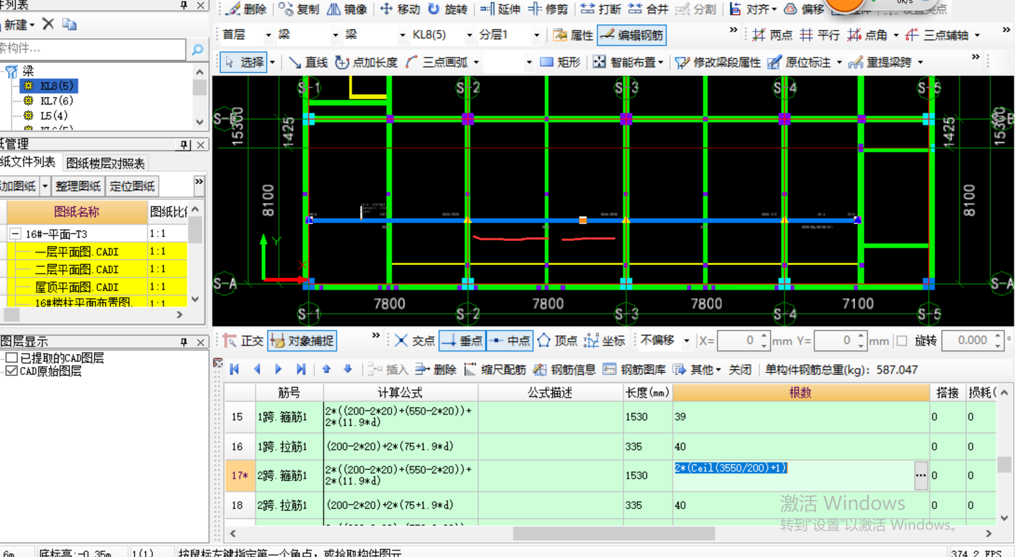Toggle 交点 intersection snap
The height and width of the screenshot is (557, 1015).
click(415, 340)
